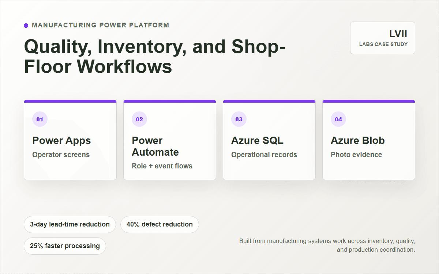Click the Operator screens subtitle
The image size is (439, 274).
click(x=61, y=155)
